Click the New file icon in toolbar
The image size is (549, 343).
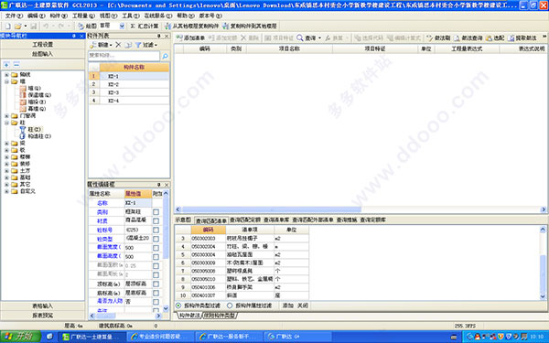(x=7, y=27)
